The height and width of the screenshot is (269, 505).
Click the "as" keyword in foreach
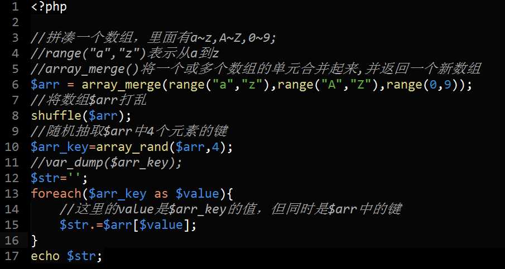[x=161, y=194]
